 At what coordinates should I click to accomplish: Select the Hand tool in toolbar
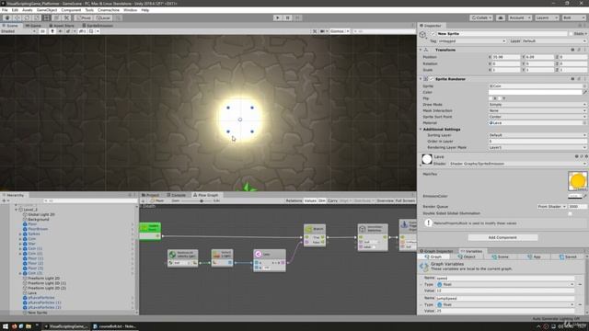point(7,17)
